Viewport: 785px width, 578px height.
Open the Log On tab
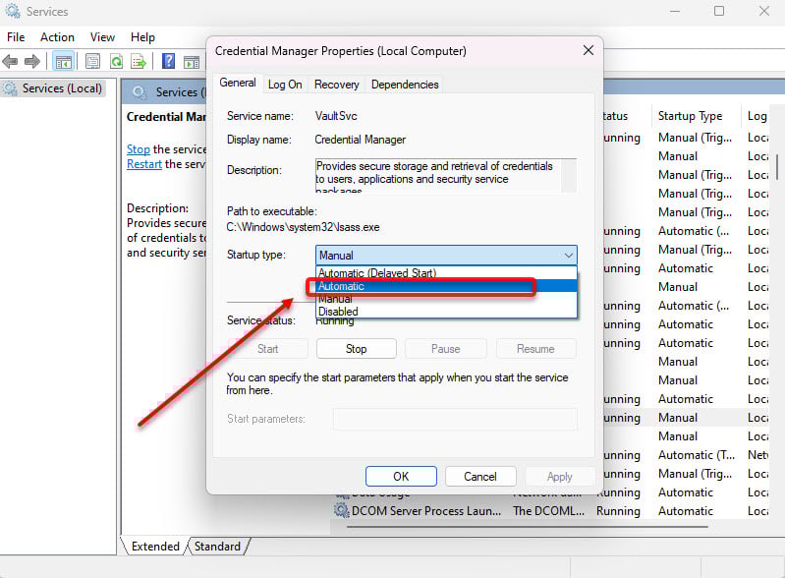pyautogui.click(x=285, y=85)
